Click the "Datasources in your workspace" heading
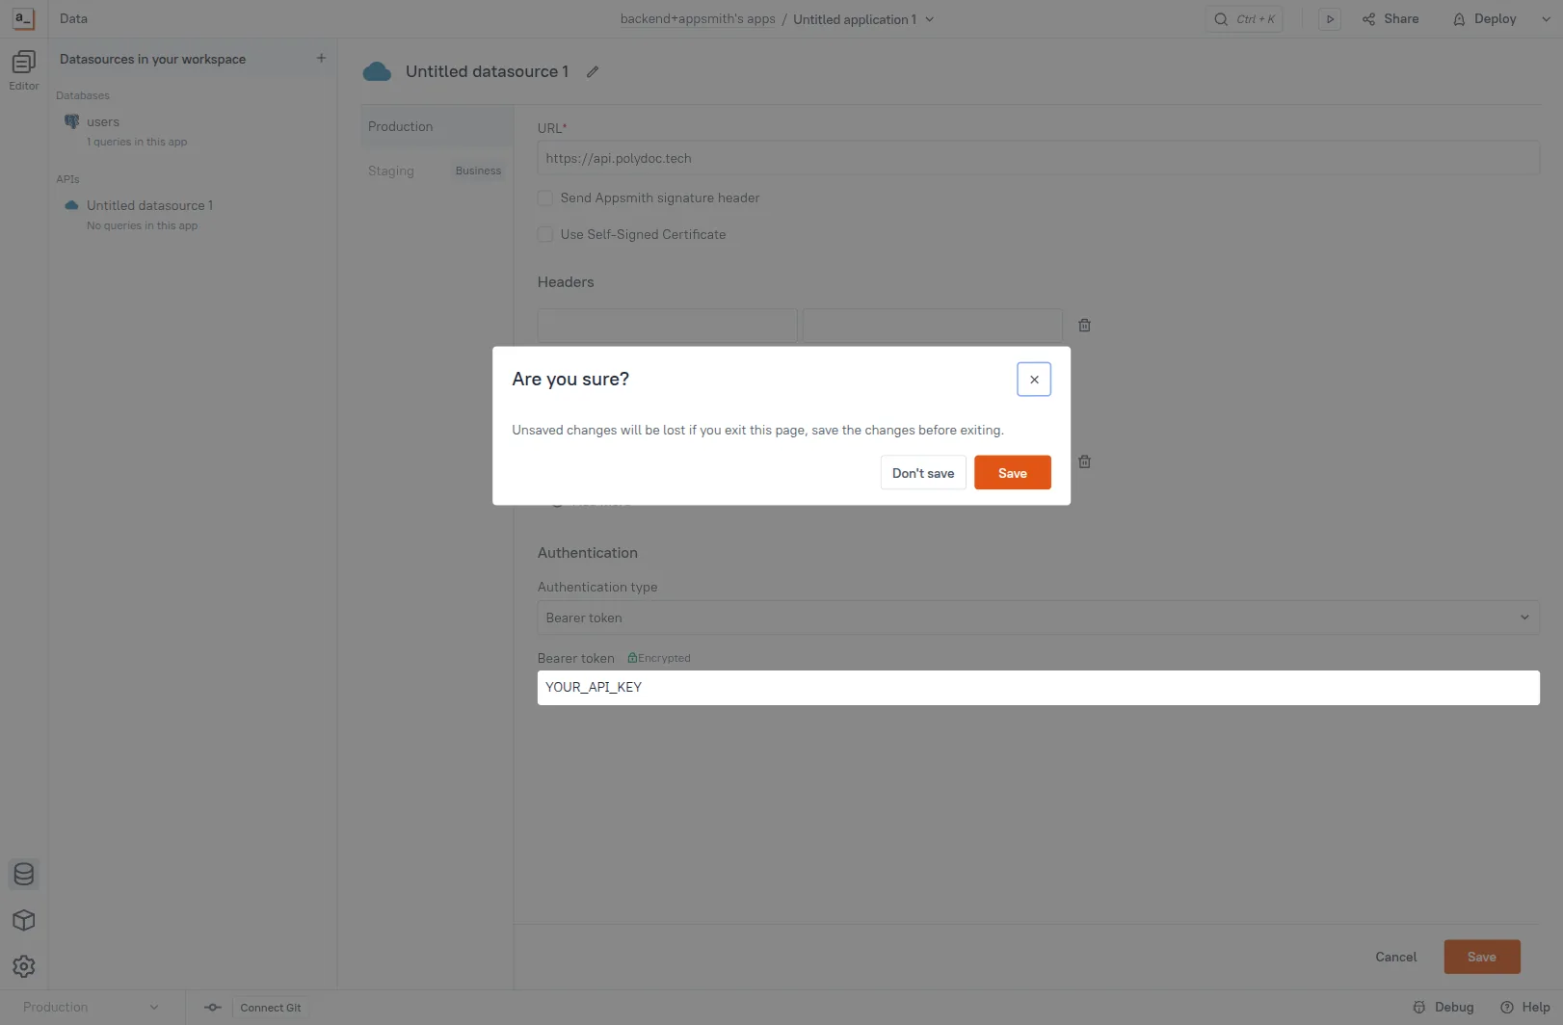This screenshot has width=1563, height=1025. tap(152, 59)
